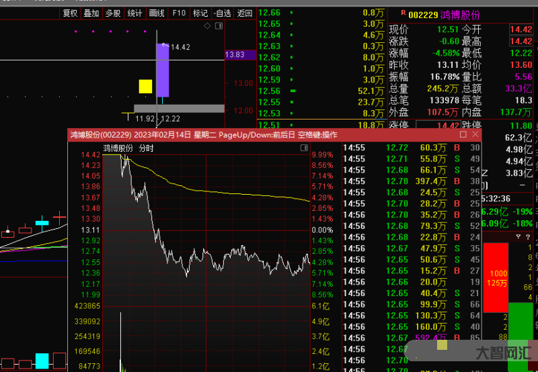538x372 pixels.
Task: Toggle the side panel icon beside the diamond
Action: tap(217, 26)
